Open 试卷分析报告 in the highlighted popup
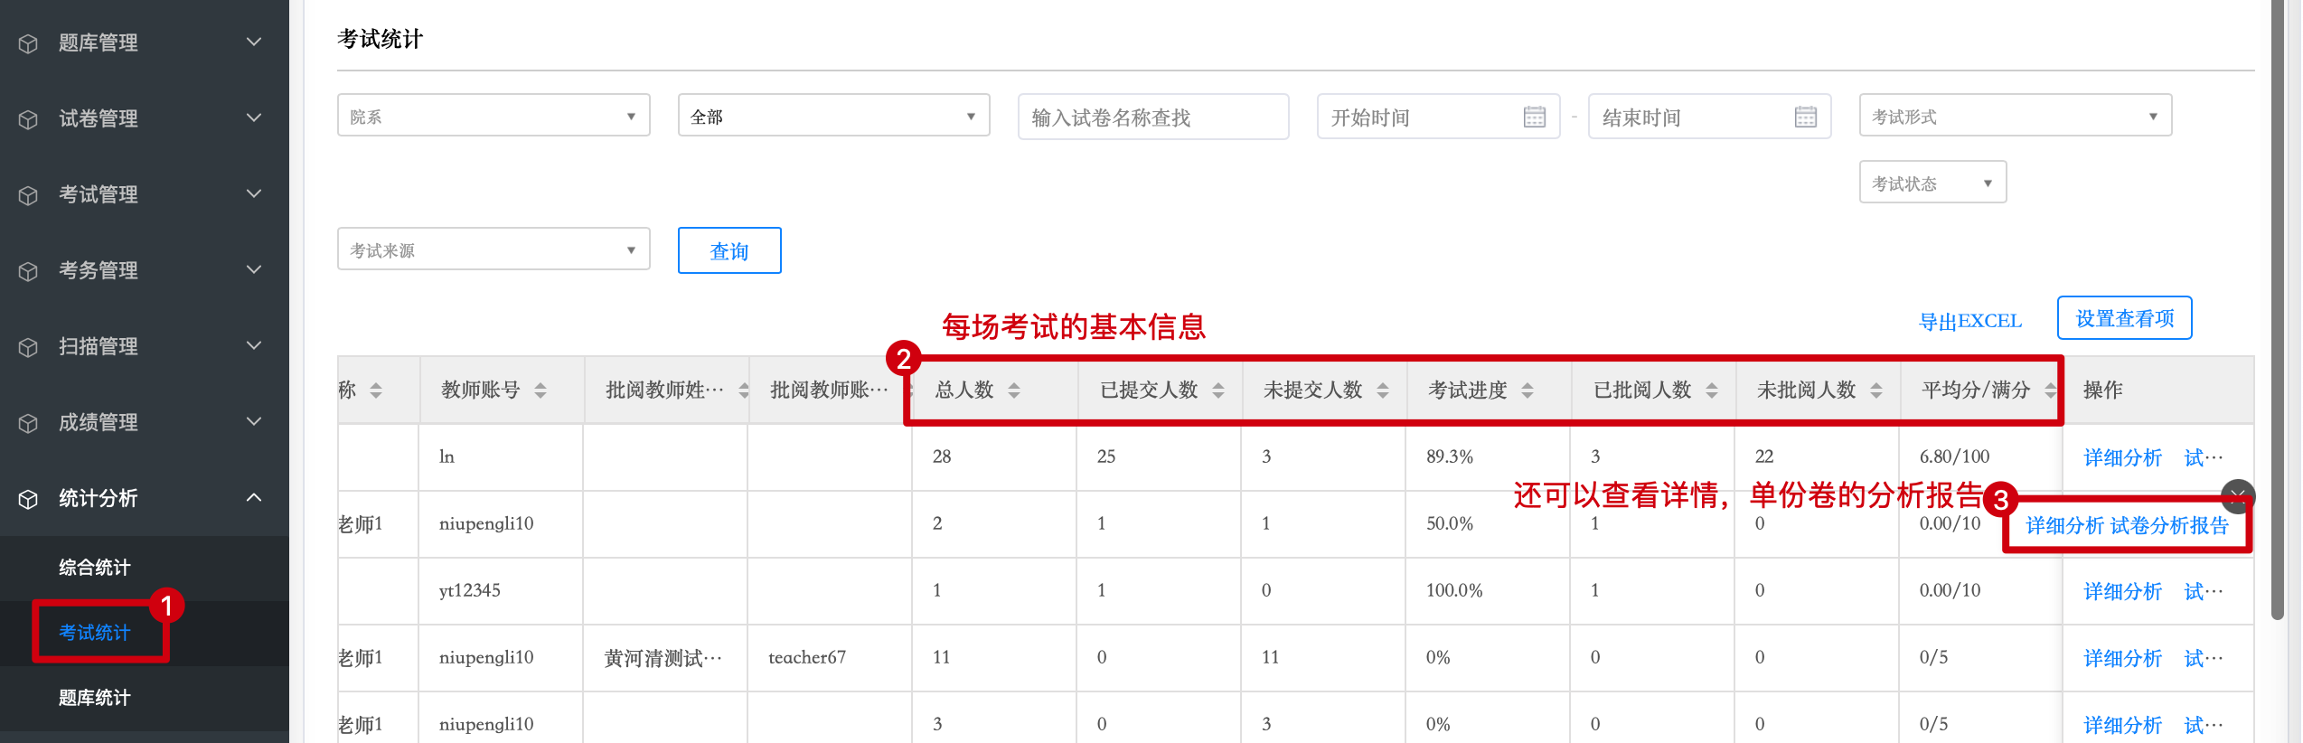The image size is (2303, 743). 2169,526
